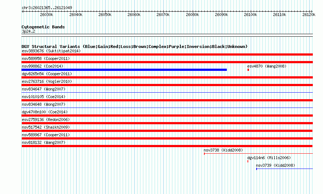Click the nsv998862 (Coe2014) variant label
323x194 pixels.
[42, 66]
